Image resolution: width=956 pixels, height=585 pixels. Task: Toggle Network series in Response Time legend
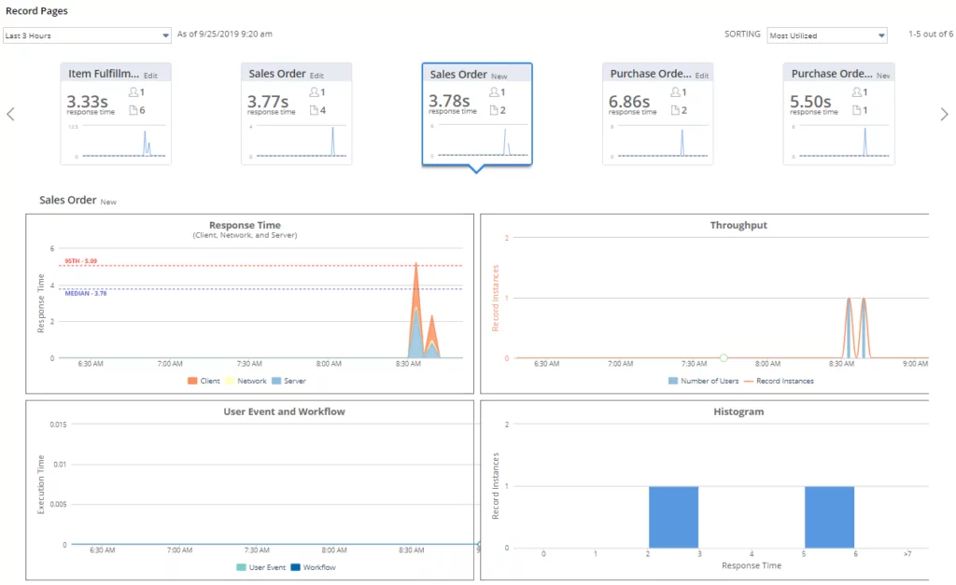click(x=246, y=381)
